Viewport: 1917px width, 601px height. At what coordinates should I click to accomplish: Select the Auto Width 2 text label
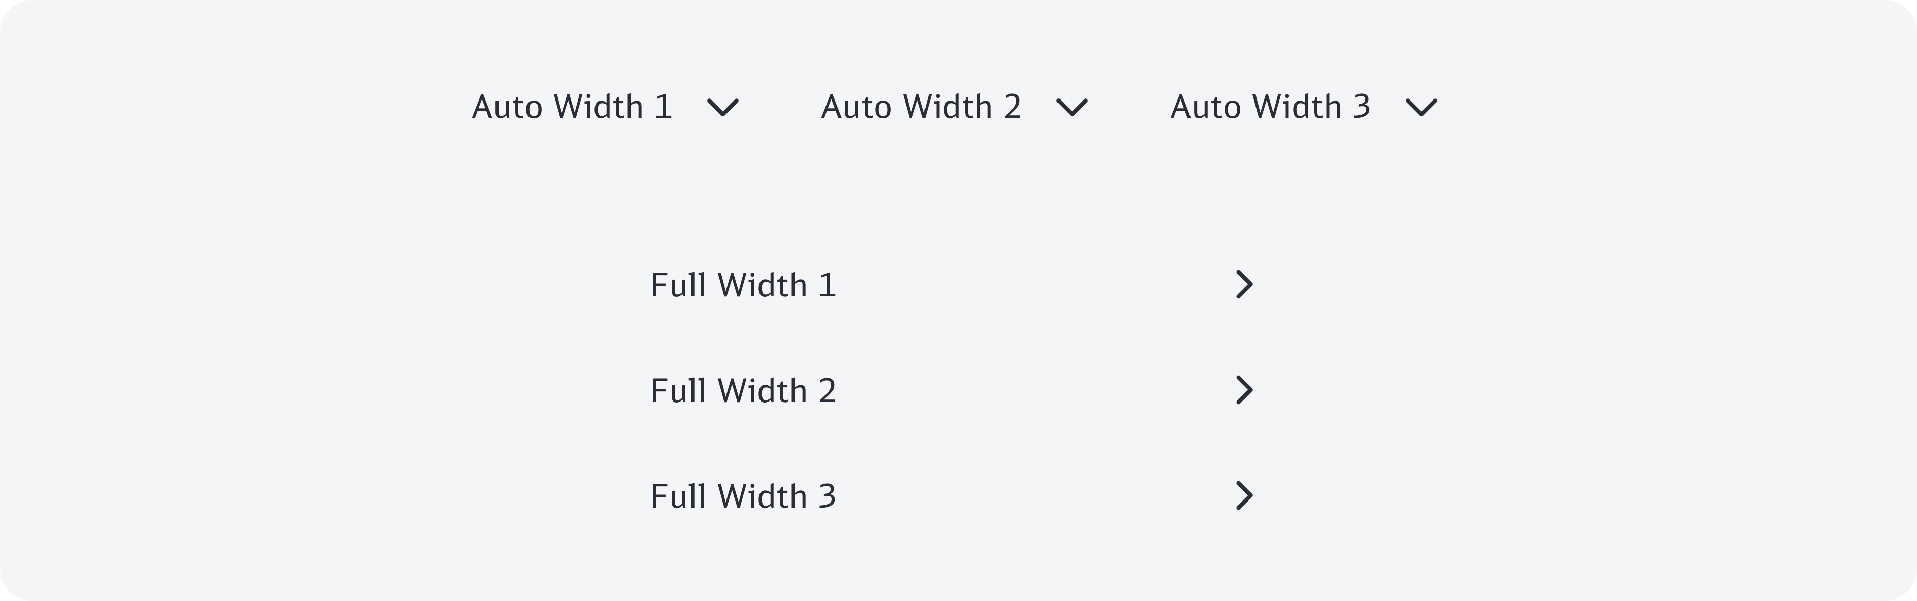(920, 107)
